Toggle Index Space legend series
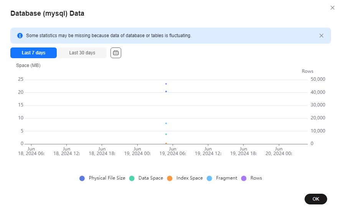The image size is (341, 214). click(x=185, y=178)
